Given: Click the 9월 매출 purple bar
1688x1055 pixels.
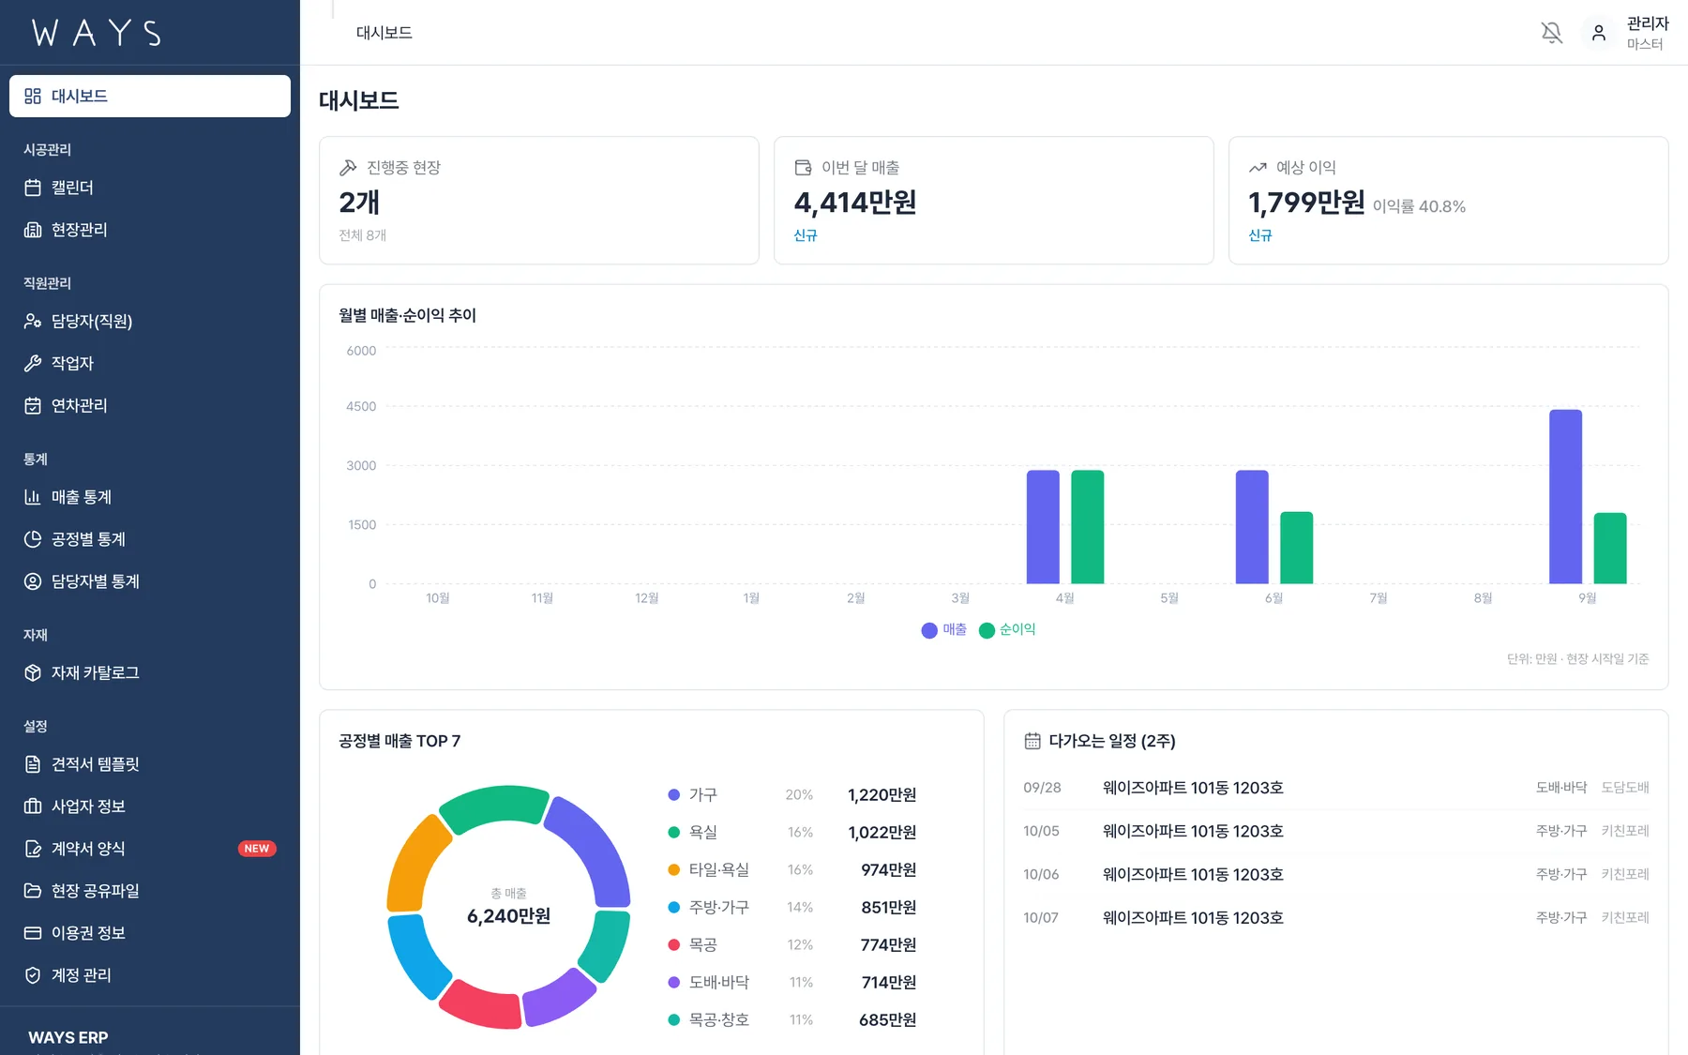Looking at the screenshot, I should [1566, 497].
